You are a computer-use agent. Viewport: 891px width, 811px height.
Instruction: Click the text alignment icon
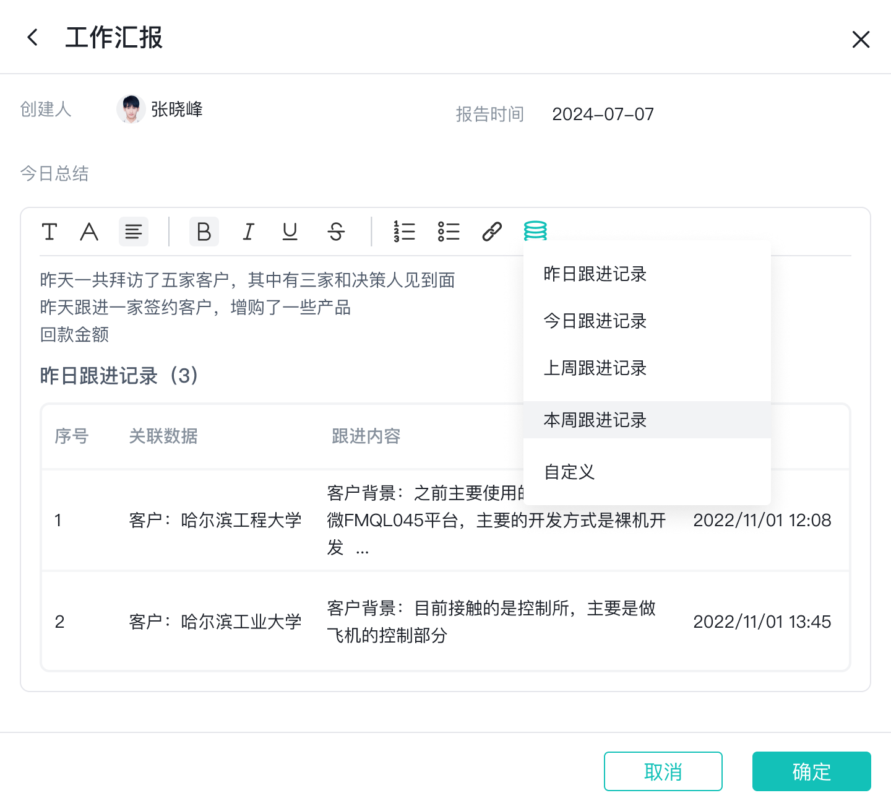click(134, 232)
